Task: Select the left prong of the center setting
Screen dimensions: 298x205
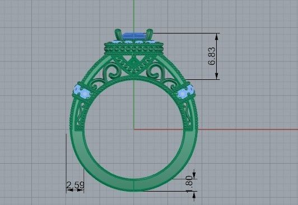Action: point(118,35)
